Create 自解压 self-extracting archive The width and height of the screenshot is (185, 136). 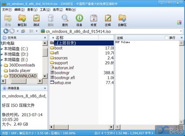point(122,20)
